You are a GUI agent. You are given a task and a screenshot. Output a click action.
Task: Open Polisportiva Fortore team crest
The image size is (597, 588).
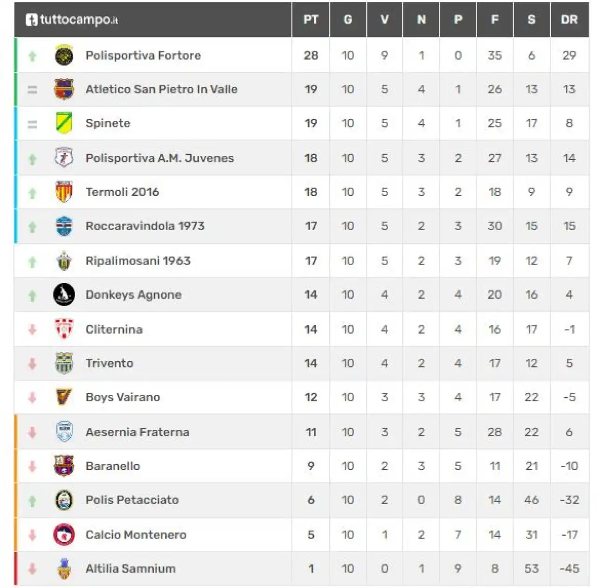pyautogui.click(x=64, y=55)
